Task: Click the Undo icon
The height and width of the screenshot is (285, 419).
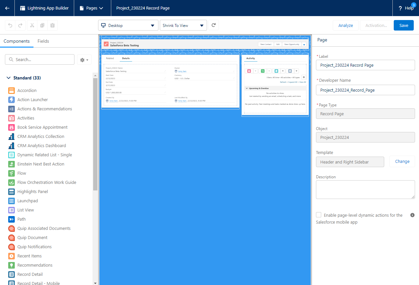Action: (10, 25)
